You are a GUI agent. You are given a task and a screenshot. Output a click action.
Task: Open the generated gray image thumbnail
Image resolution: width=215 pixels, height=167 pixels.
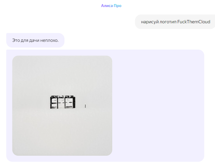tap(62, 105)
